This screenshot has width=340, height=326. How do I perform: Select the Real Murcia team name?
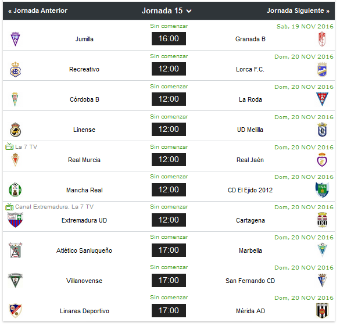(84, 160)
